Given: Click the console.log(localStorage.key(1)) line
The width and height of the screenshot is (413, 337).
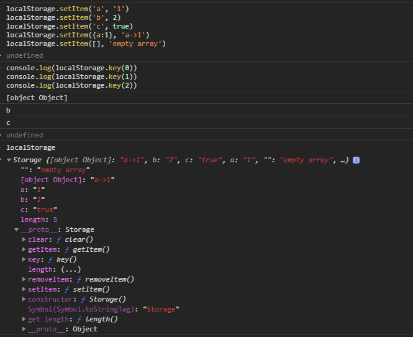Looking at the screenshot, I should pyautogui.click(x=71, y=76).
